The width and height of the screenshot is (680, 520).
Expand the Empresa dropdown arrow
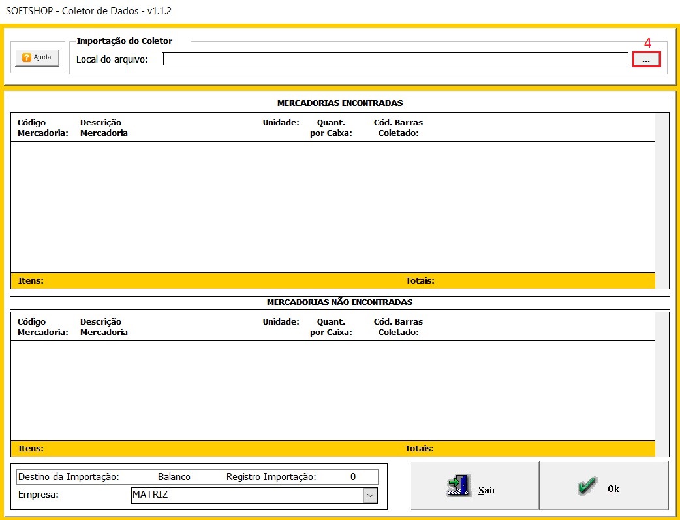[371, 495]
